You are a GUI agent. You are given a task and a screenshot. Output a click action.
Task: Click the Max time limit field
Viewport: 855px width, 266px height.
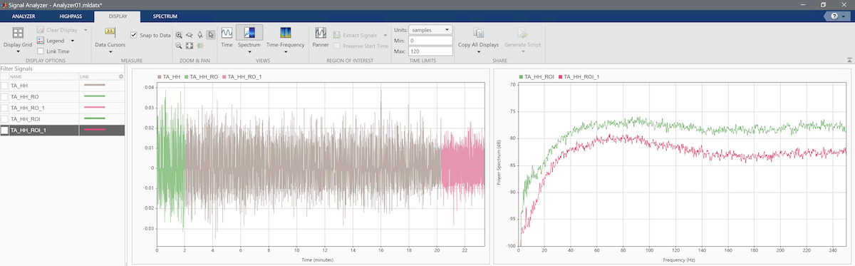point(431,51)
